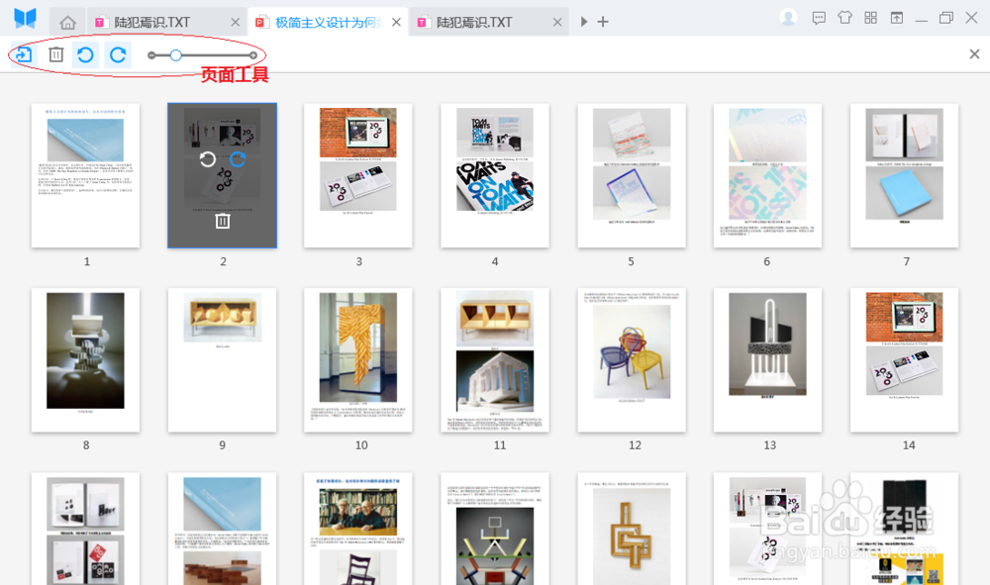Select page 11 thumbnail

(x=494, y=360)
